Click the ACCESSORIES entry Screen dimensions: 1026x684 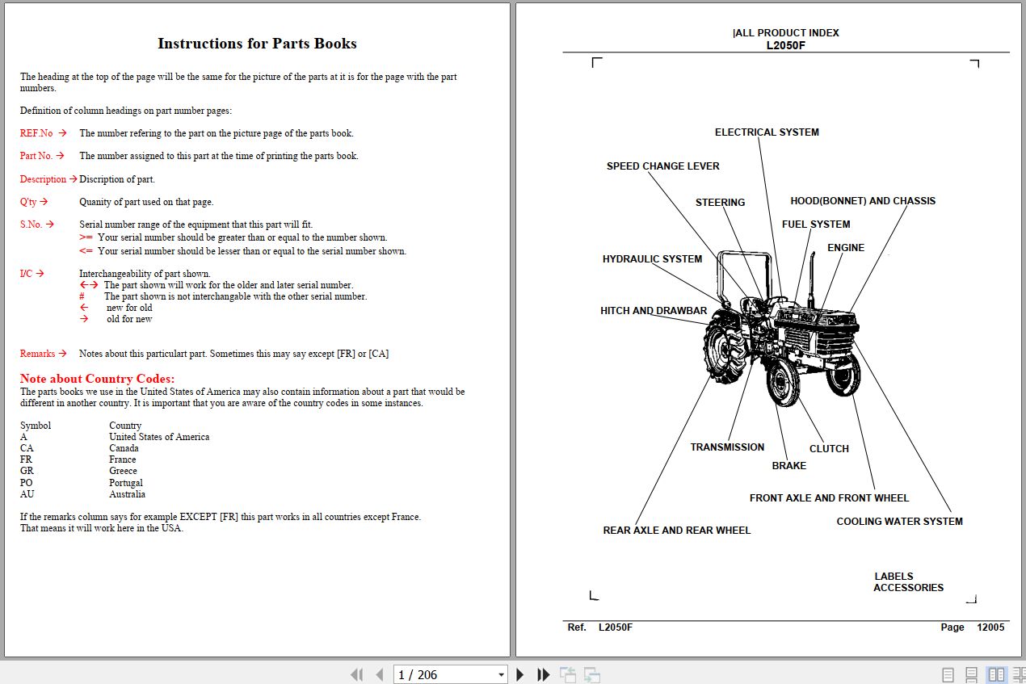coord(909,588)
